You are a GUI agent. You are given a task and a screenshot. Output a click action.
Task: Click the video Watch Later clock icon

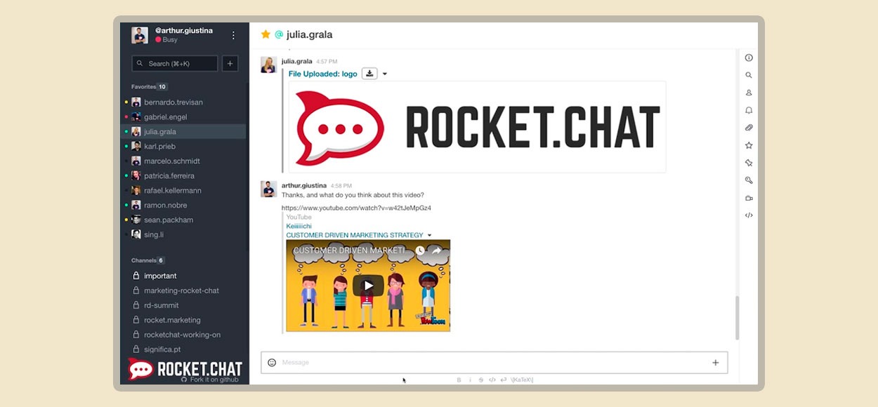click(420, 251)
